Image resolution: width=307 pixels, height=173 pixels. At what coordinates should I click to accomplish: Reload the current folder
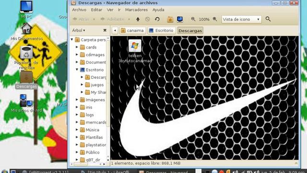point(157,19)
